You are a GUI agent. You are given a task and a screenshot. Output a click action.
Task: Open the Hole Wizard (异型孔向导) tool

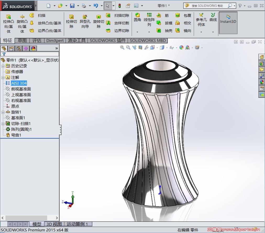[x=85, y=21]
